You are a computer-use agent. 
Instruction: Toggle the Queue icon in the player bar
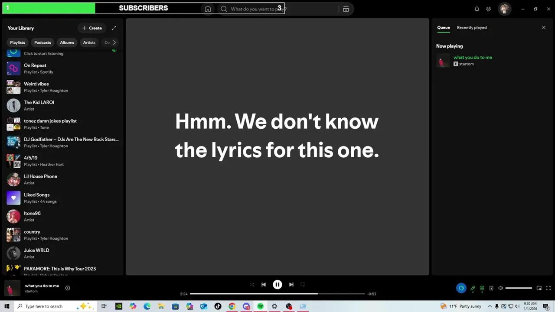coord(482,288)
